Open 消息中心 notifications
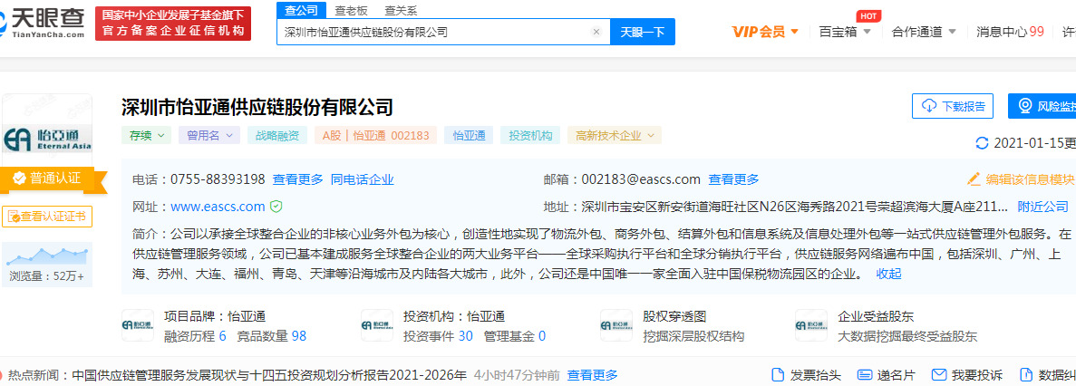The image size is (1076, 386). (x=1010, y=32)
